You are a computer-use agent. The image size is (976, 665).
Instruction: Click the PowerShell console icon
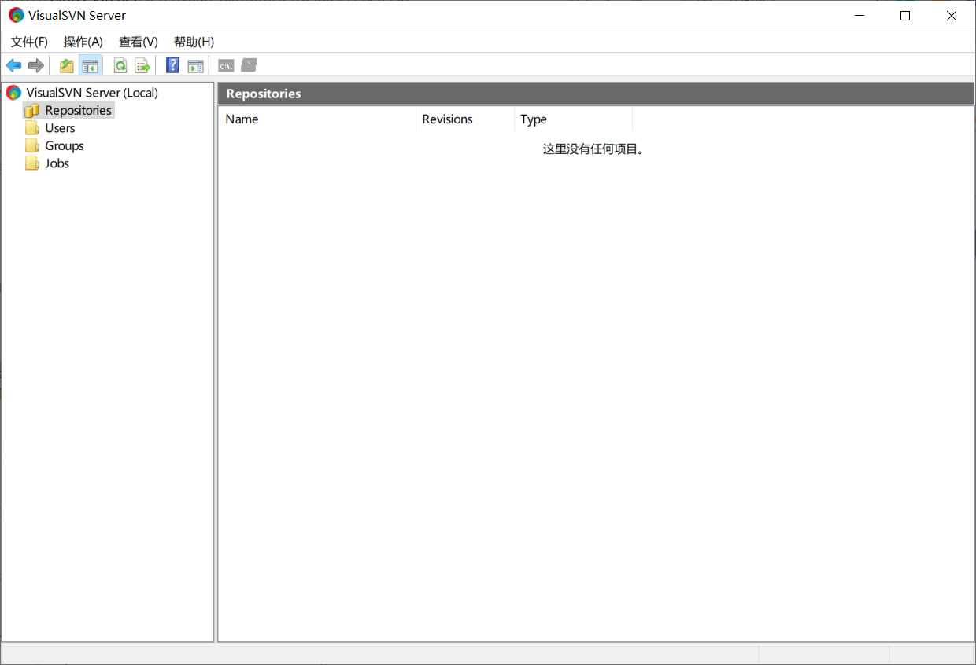(225, 65)
